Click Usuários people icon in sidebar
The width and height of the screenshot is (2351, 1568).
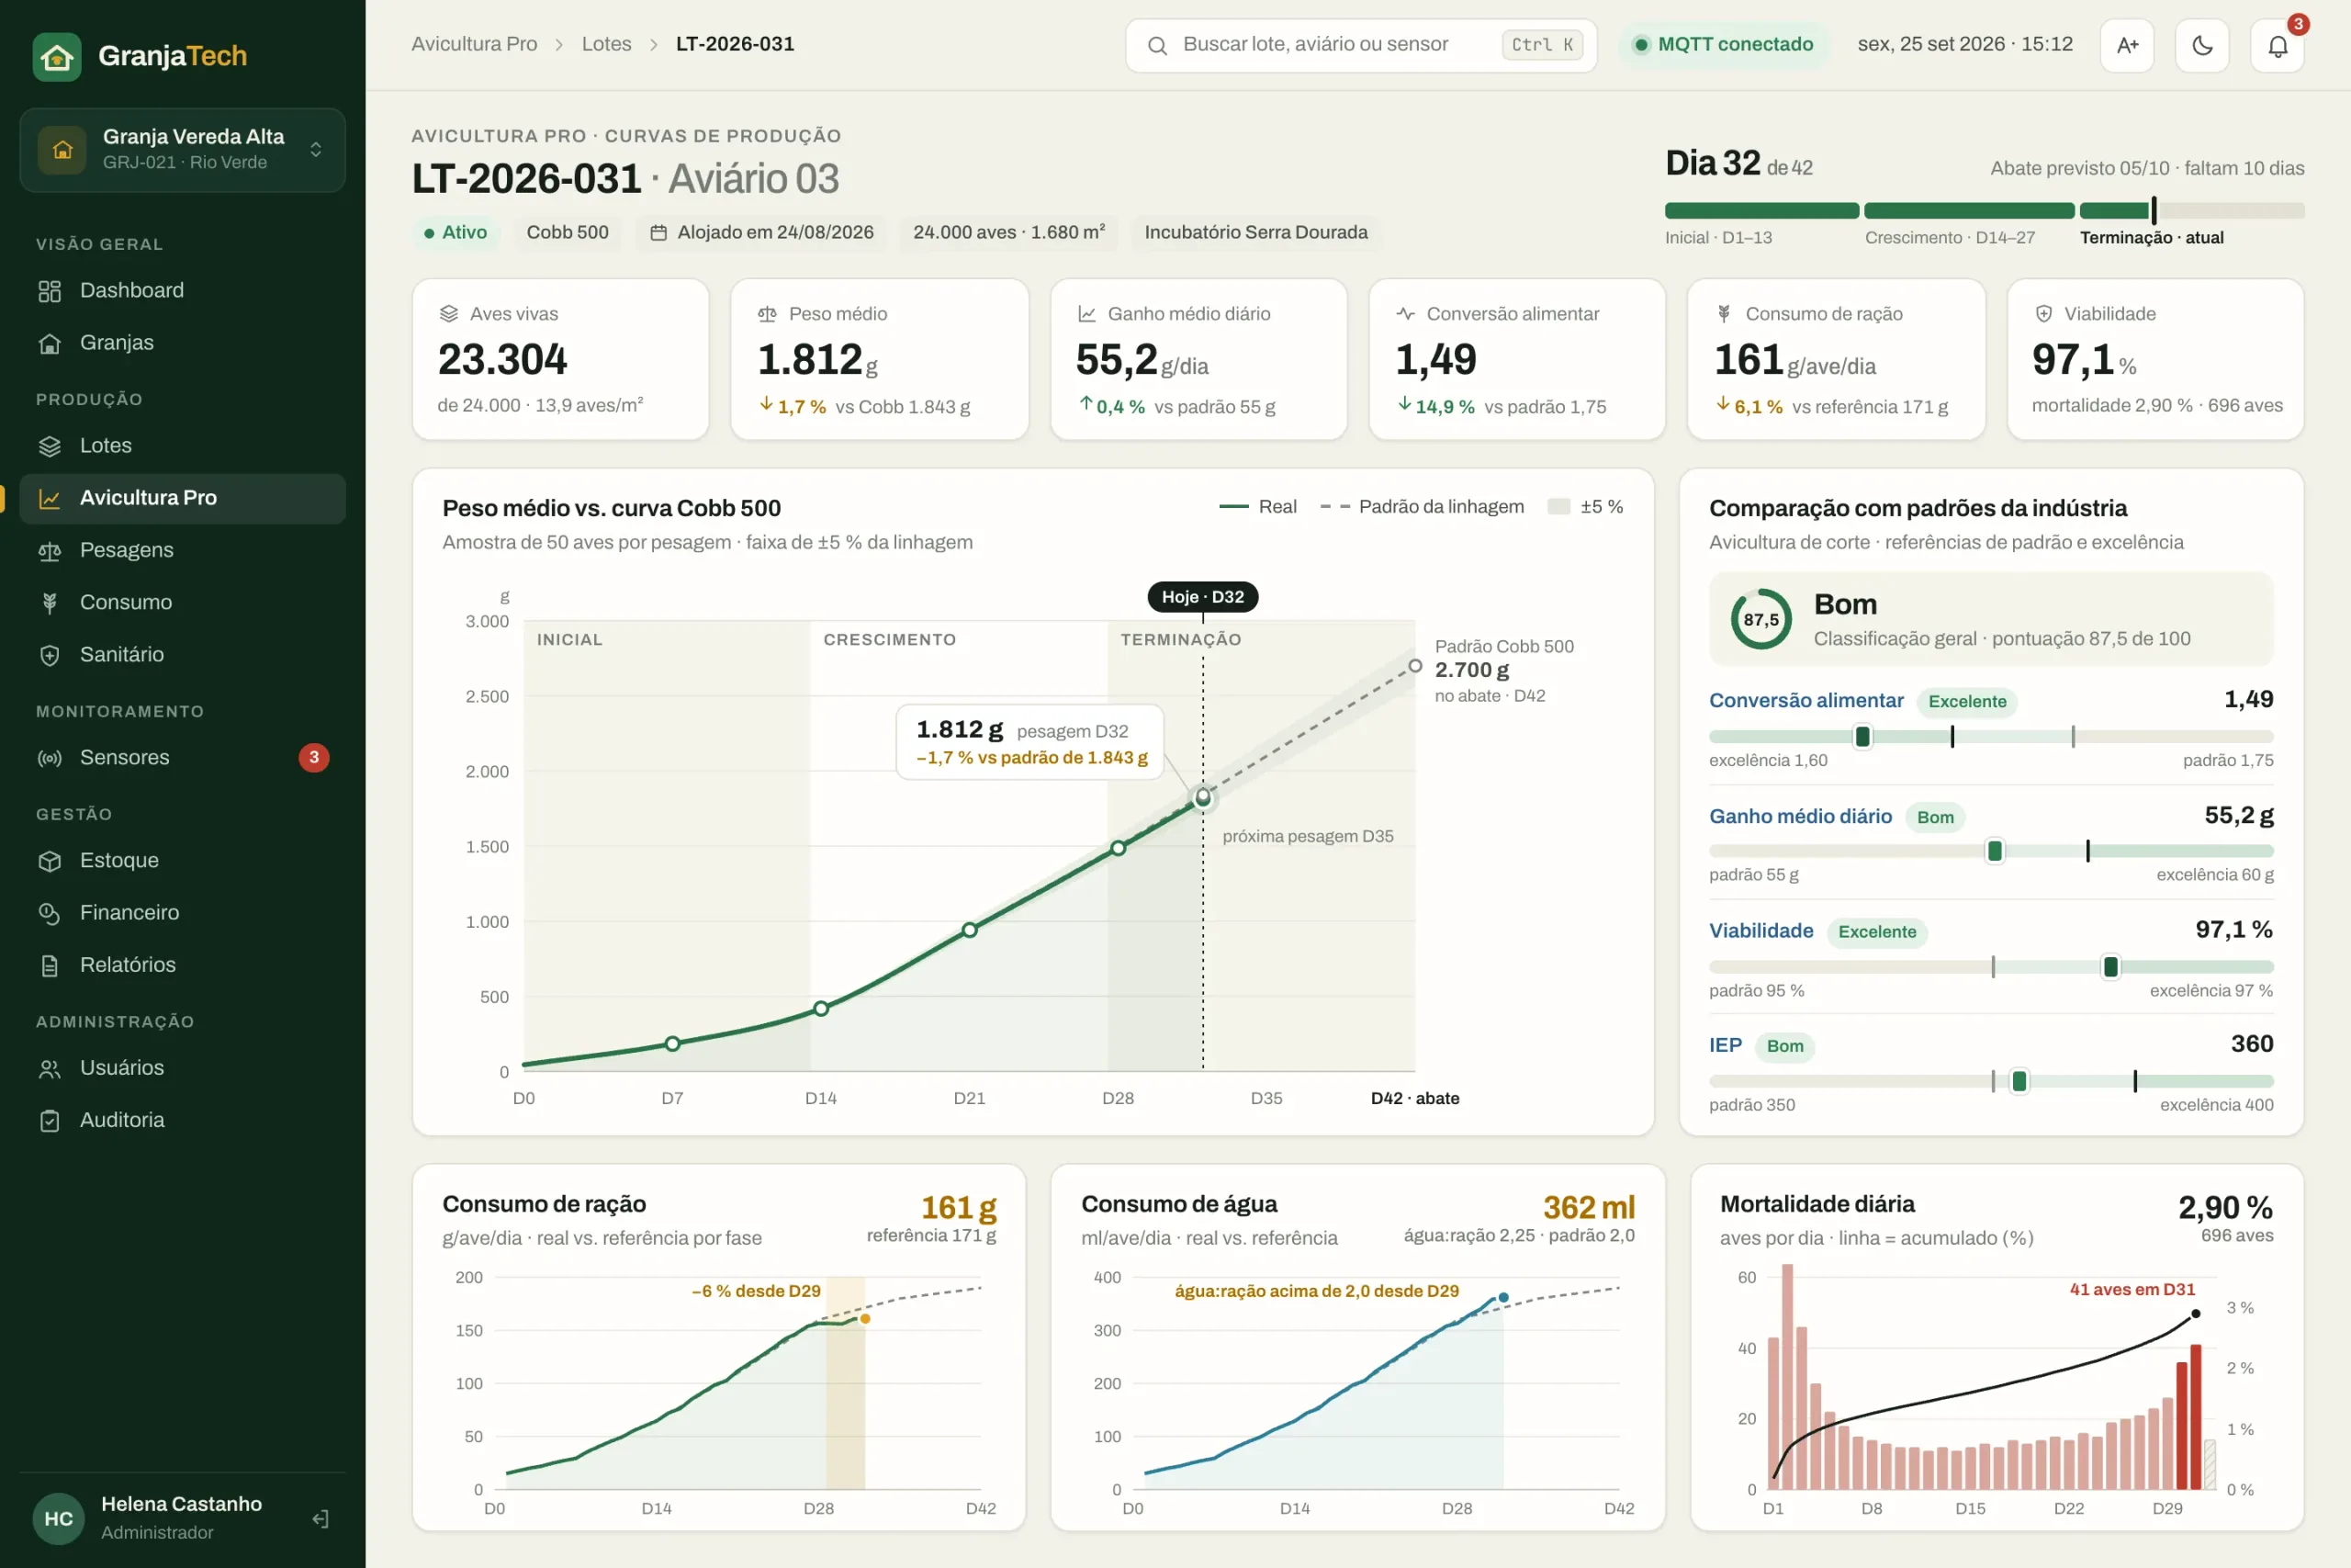(x=49, y=1068)
